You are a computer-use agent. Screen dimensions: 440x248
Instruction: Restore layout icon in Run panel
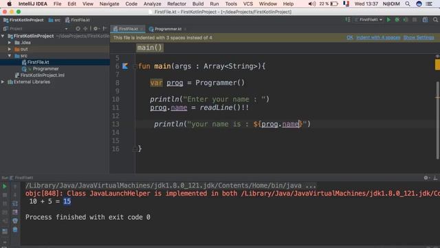5,231
